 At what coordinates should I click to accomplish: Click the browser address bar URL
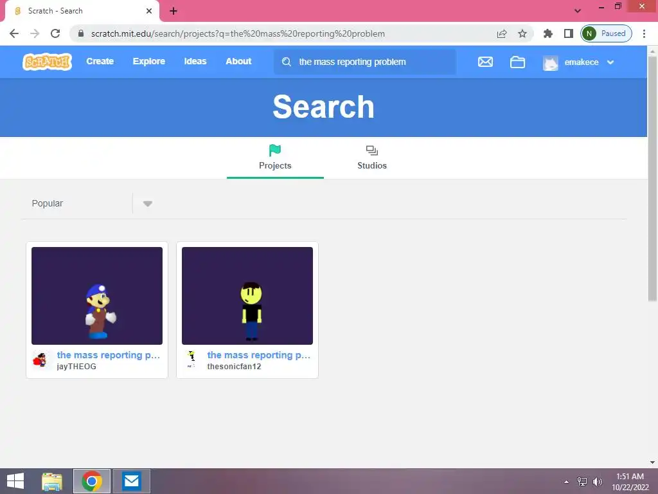(x=238, y=33)
